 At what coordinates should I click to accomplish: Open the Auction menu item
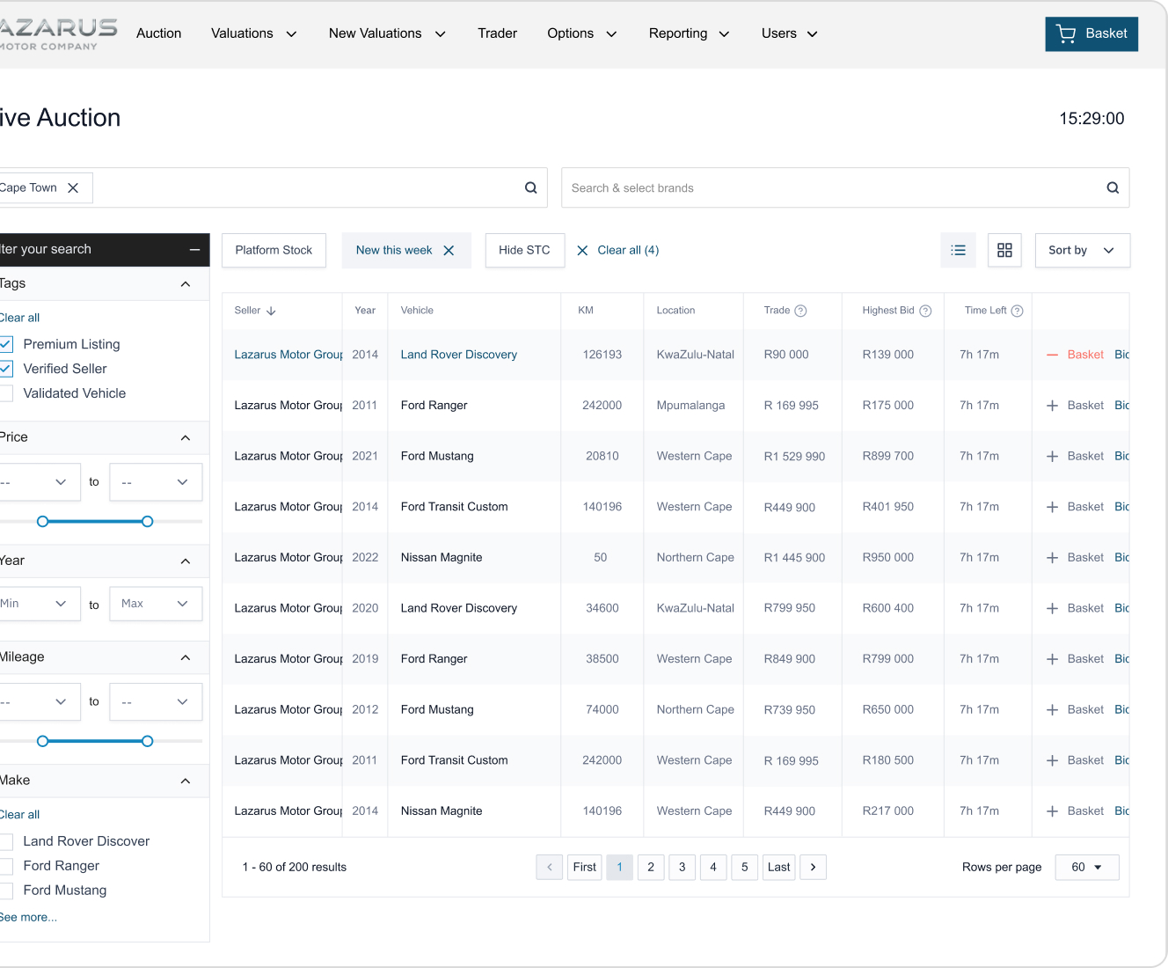(x=158, y=33)
